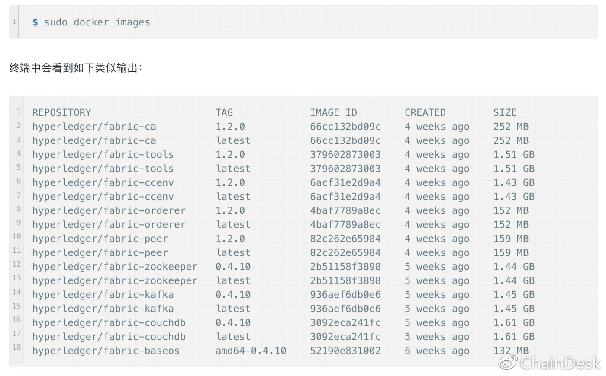Click "252 MB" in the fabric-ca latest row
This screenshot has height=376, width=606.
[x=511, y=140]
